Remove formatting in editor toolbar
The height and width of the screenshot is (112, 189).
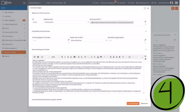click(x=82, y=57)
